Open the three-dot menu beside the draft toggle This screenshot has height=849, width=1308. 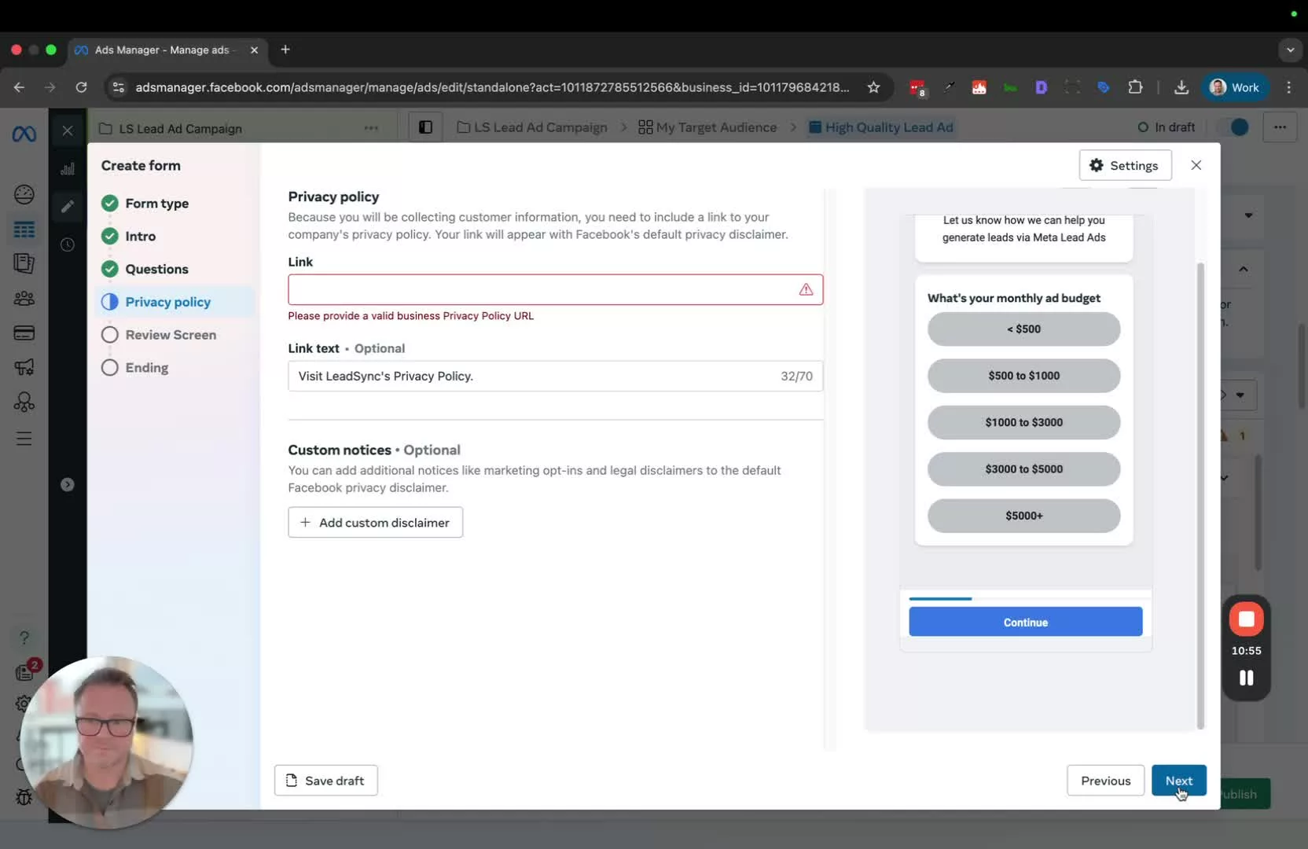click(1279, 127)
